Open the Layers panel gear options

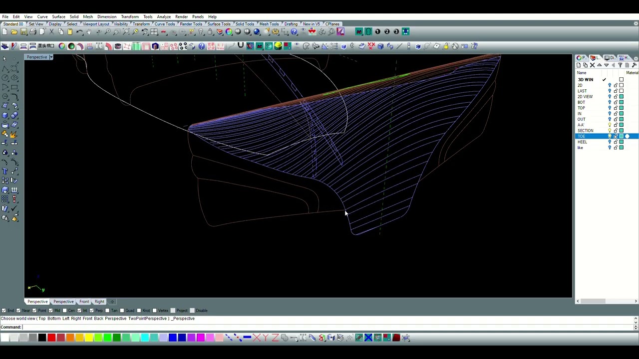636,58
